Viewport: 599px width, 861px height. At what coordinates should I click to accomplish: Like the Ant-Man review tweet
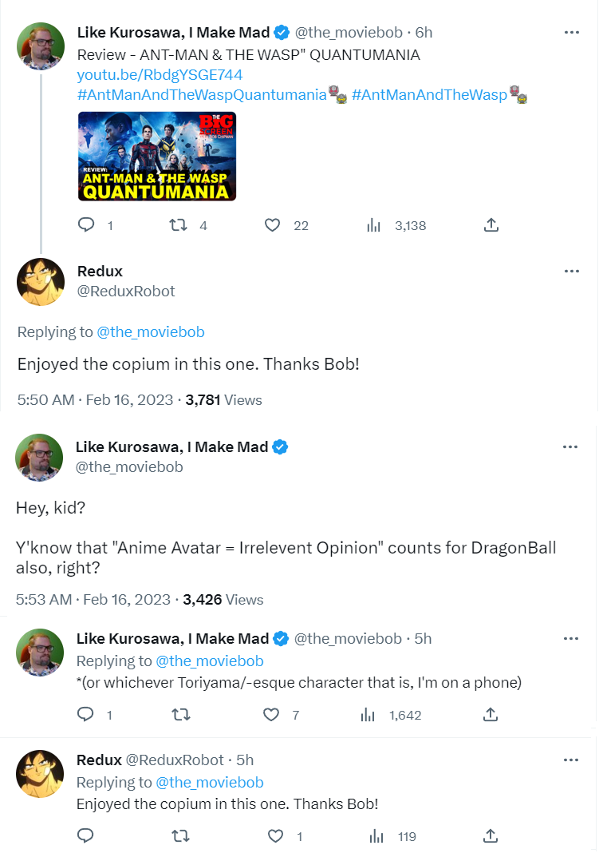coord(273,225)
